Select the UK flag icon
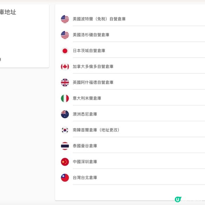 point(65,82)
